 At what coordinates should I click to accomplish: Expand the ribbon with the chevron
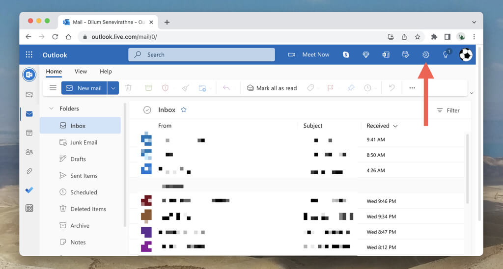(472, 93)
